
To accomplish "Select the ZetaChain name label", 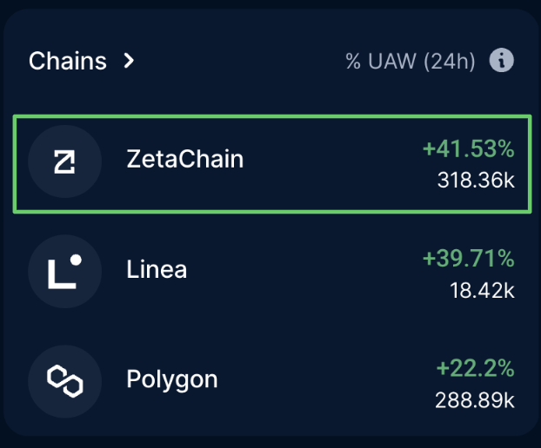I will point(185,159).
